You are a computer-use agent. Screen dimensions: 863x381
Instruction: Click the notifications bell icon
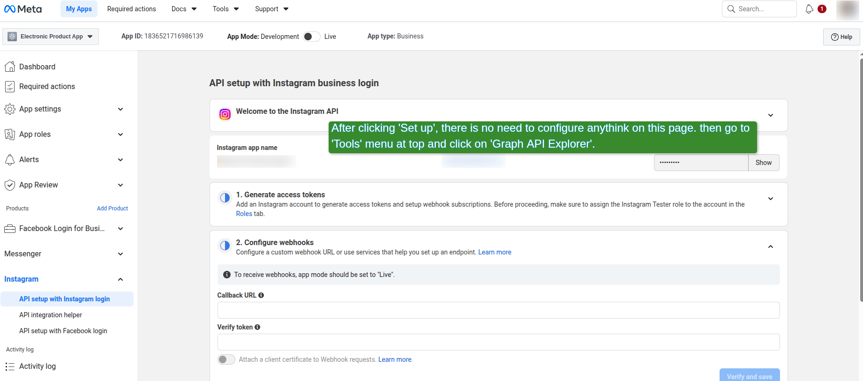(809, 9)
